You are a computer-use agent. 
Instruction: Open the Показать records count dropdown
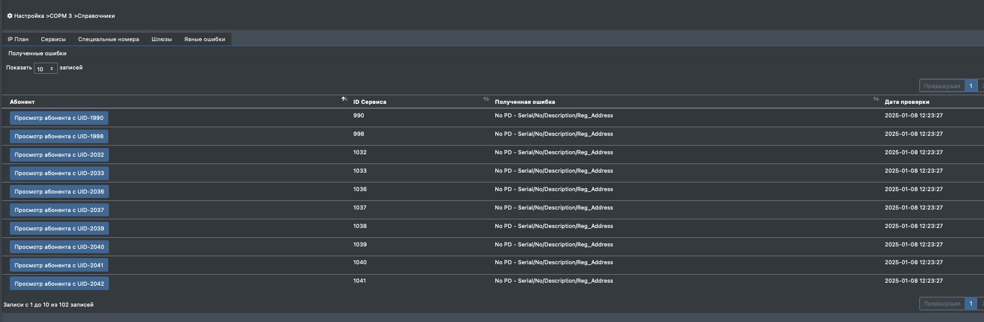[46, 69]
